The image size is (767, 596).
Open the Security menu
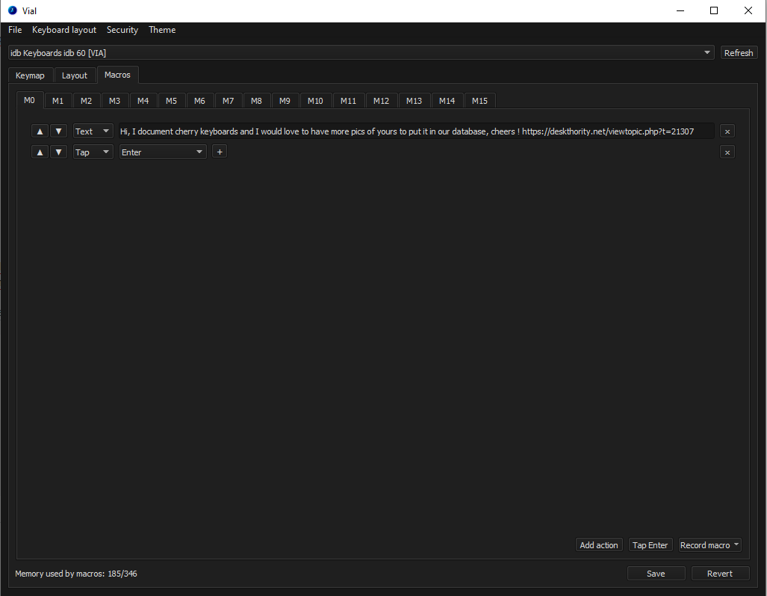pos(122,30)
